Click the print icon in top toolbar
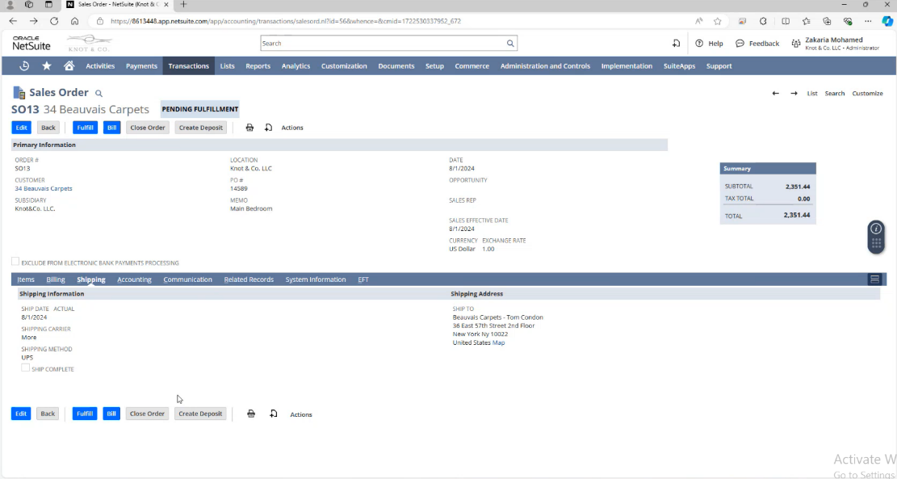Screen dimensions: 897x479 click(x=249, y=128)
